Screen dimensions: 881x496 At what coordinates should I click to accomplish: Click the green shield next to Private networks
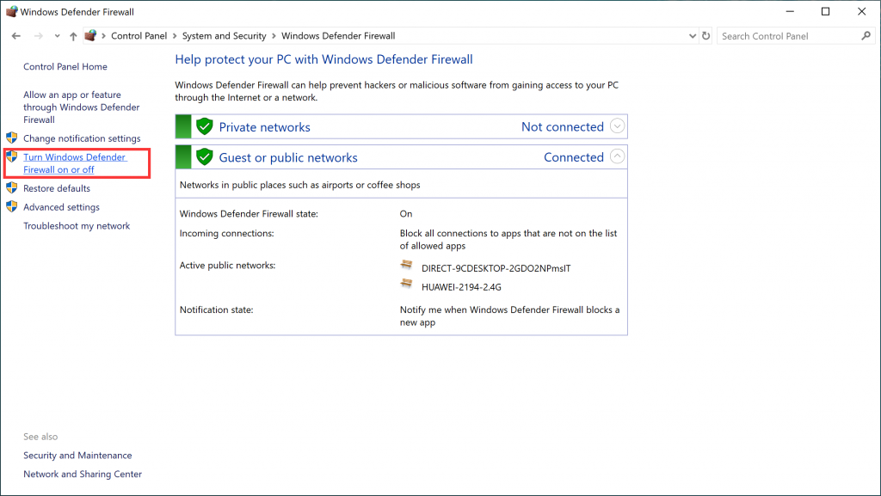click(204, 126)
